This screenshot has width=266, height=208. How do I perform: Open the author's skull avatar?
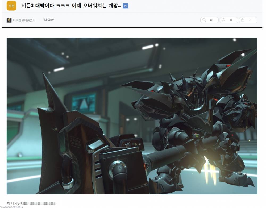coord(9,20)
